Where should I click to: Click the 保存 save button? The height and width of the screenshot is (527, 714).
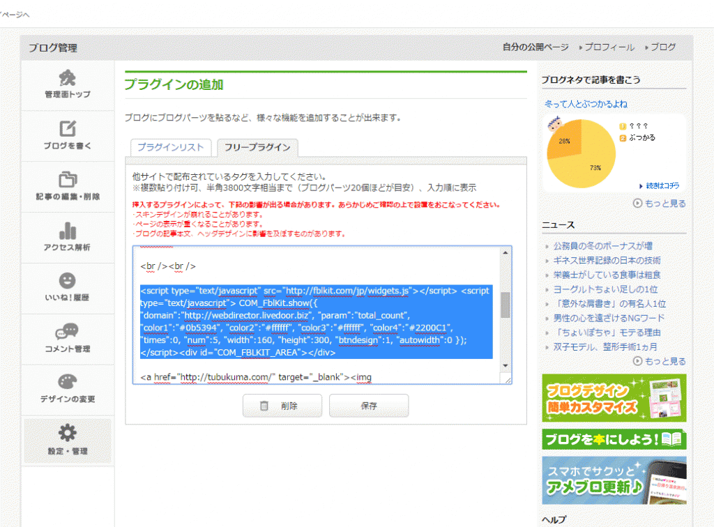pos(369,406)
